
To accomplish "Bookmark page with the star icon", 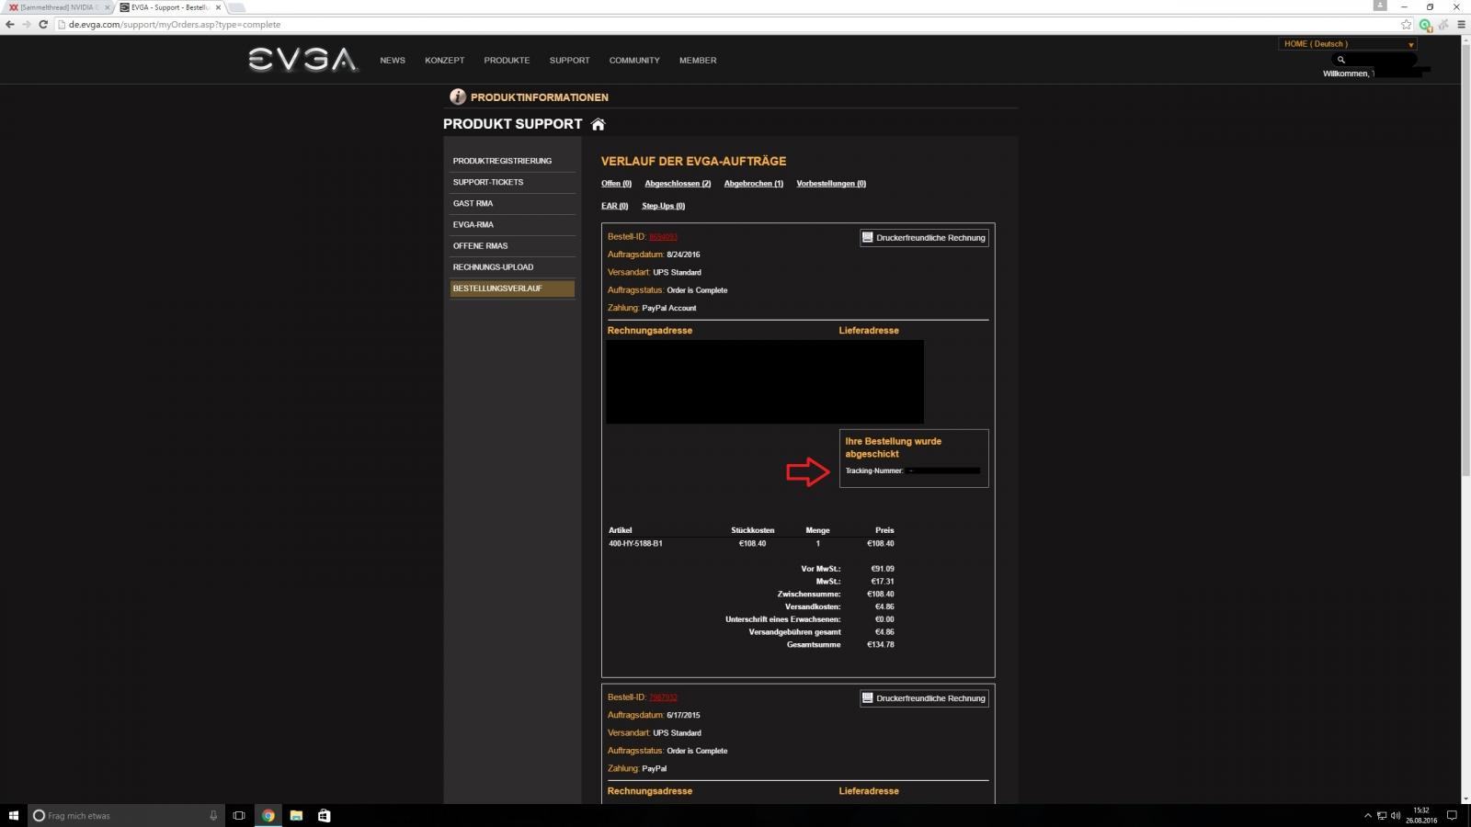I will coord(1406,25).
